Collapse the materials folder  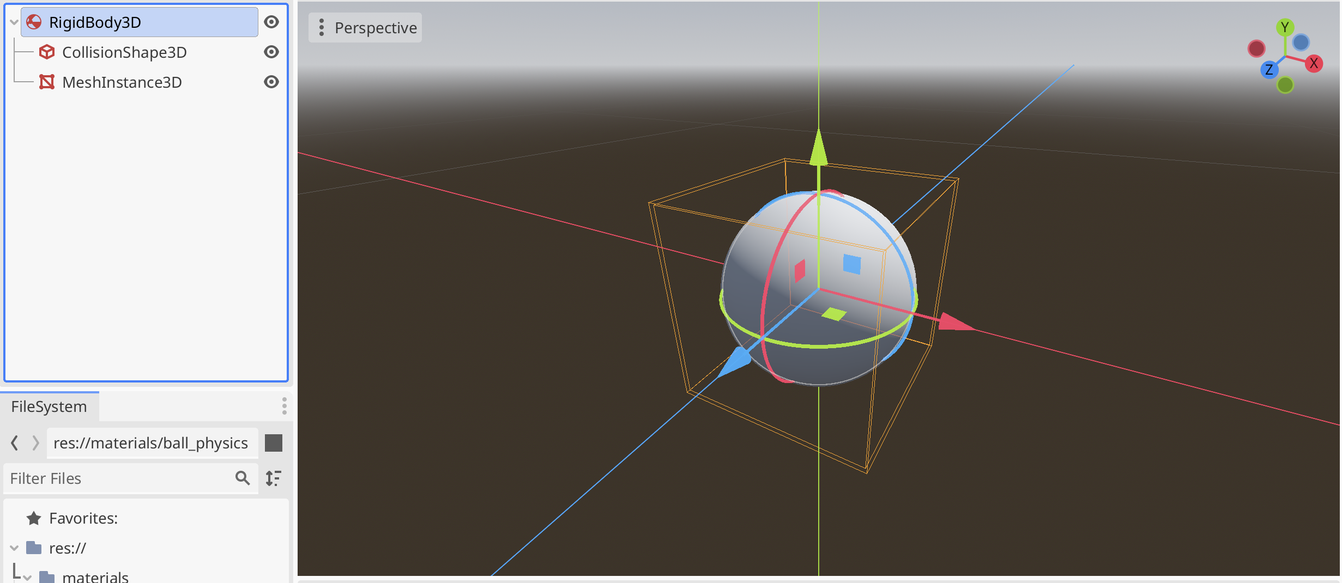pos(27,577)
